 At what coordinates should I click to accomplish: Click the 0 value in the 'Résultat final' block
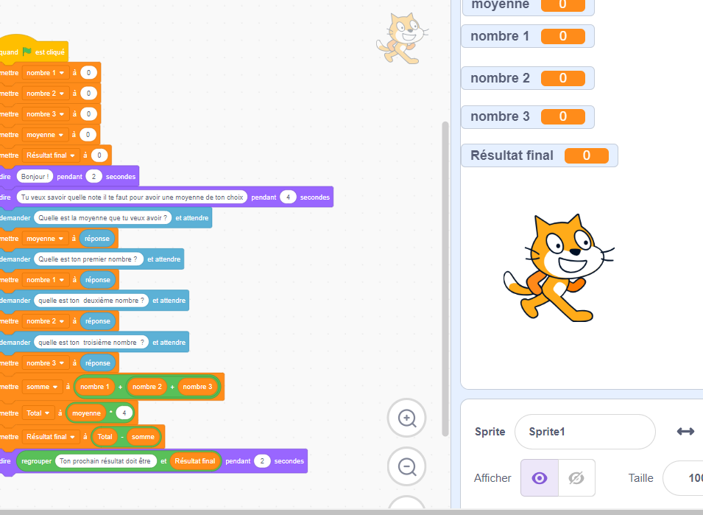[x=99, y=155]
